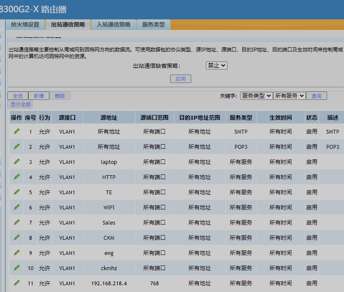Edit the 192.168.218.4 rule via pencil icon
The height and width of the screenshot is (292, 344).
click(16, 283)
